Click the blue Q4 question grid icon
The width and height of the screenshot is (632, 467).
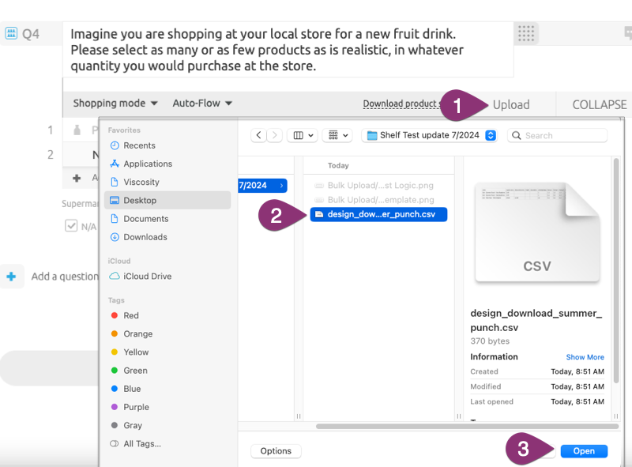click(x=11, y=32)
